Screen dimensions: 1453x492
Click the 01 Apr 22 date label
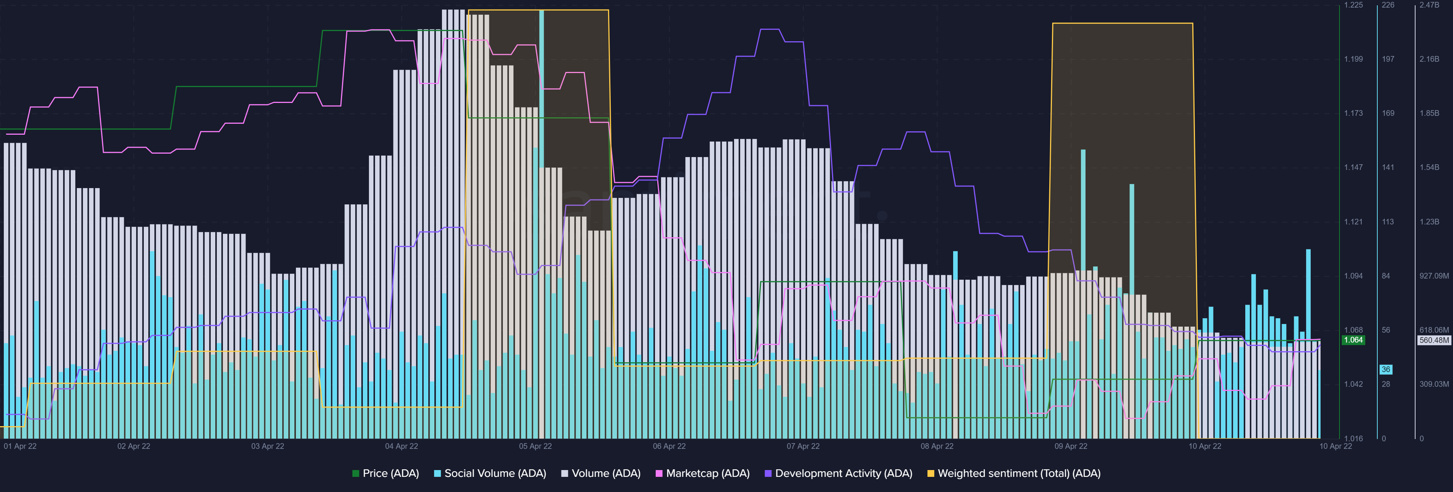(20, 446)
